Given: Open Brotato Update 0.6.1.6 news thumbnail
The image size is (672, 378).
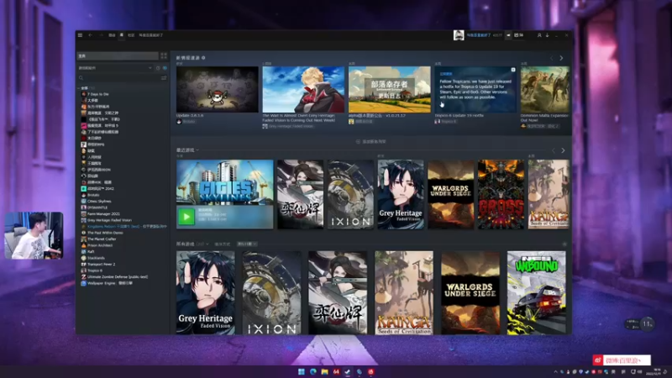Looking at the screenshot, I should click(x=218, y=89).
